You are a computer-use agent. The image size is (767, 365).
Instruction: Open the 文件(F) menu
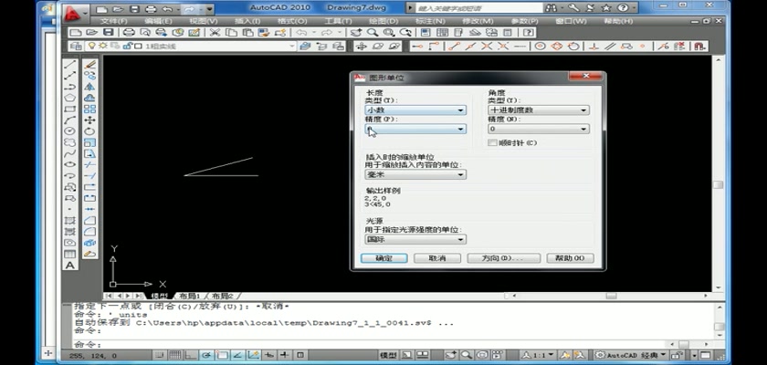coord(113,22)
